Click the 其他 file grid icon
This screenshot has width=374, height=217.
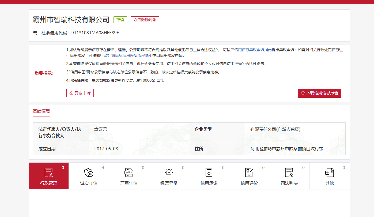[329, 173]
